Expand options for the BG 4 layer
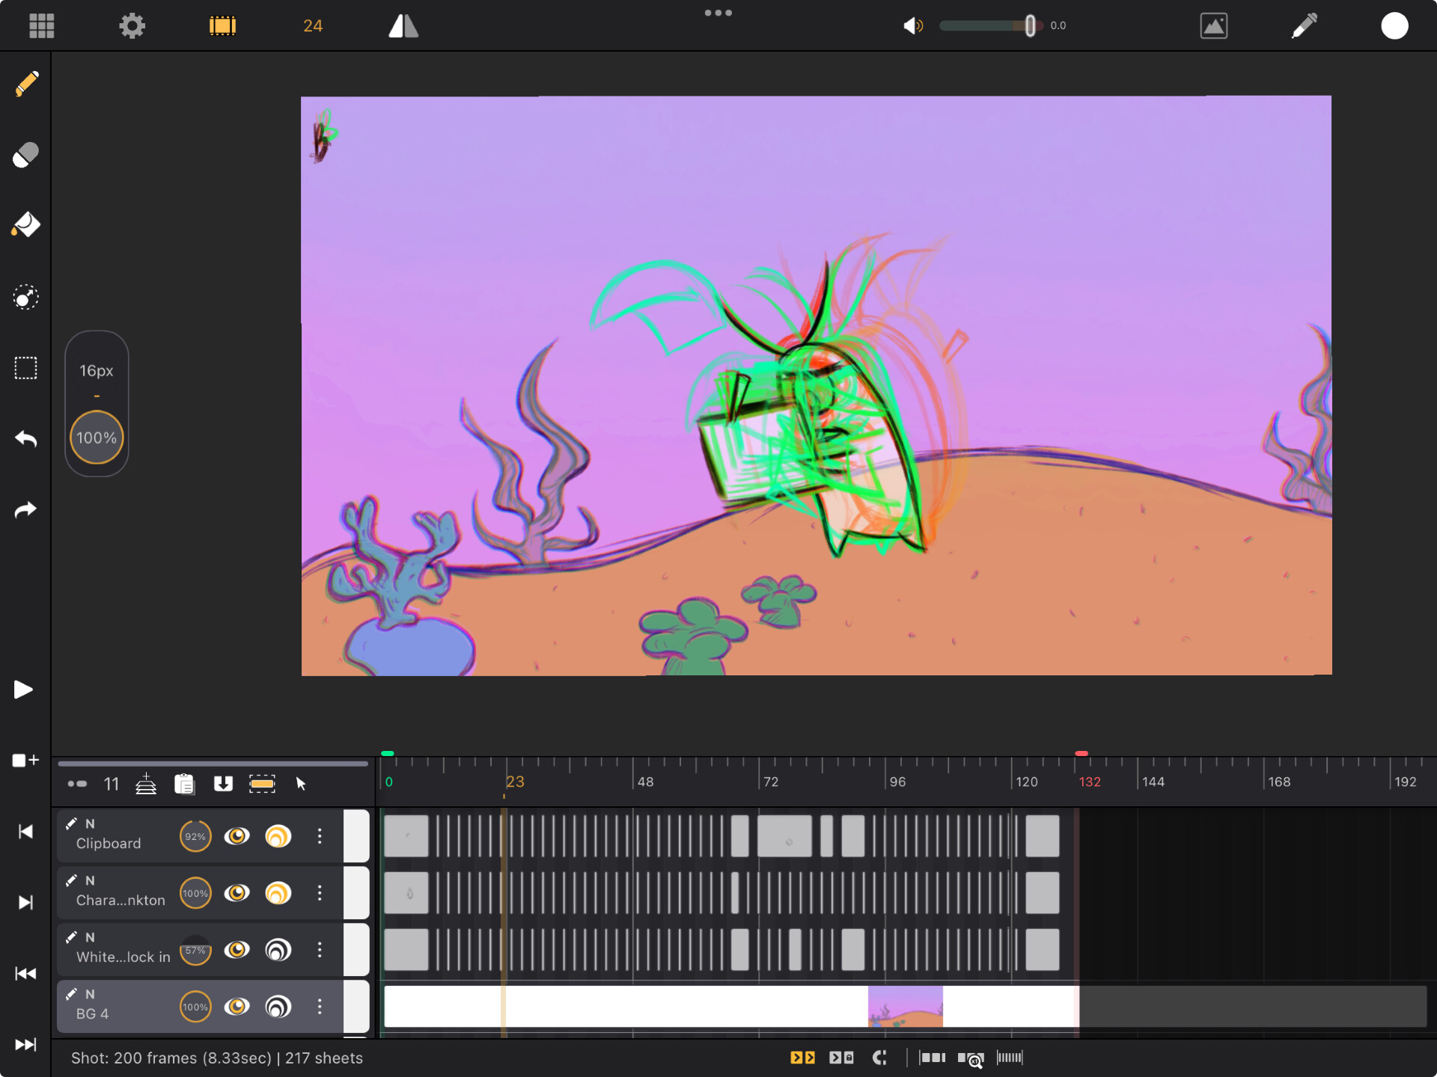1437x1077 pixels. coord(320,1007)
